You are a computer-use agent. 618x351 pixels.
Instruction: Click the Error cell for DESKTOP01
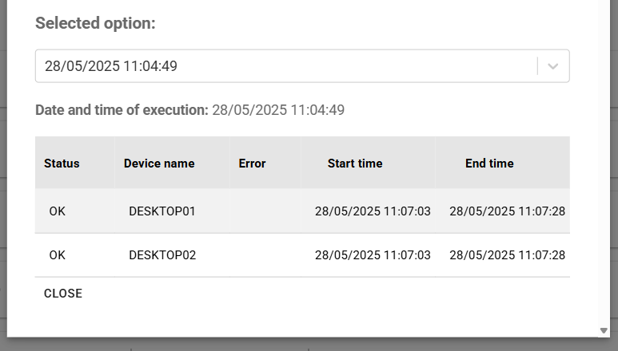coord(265,211)
